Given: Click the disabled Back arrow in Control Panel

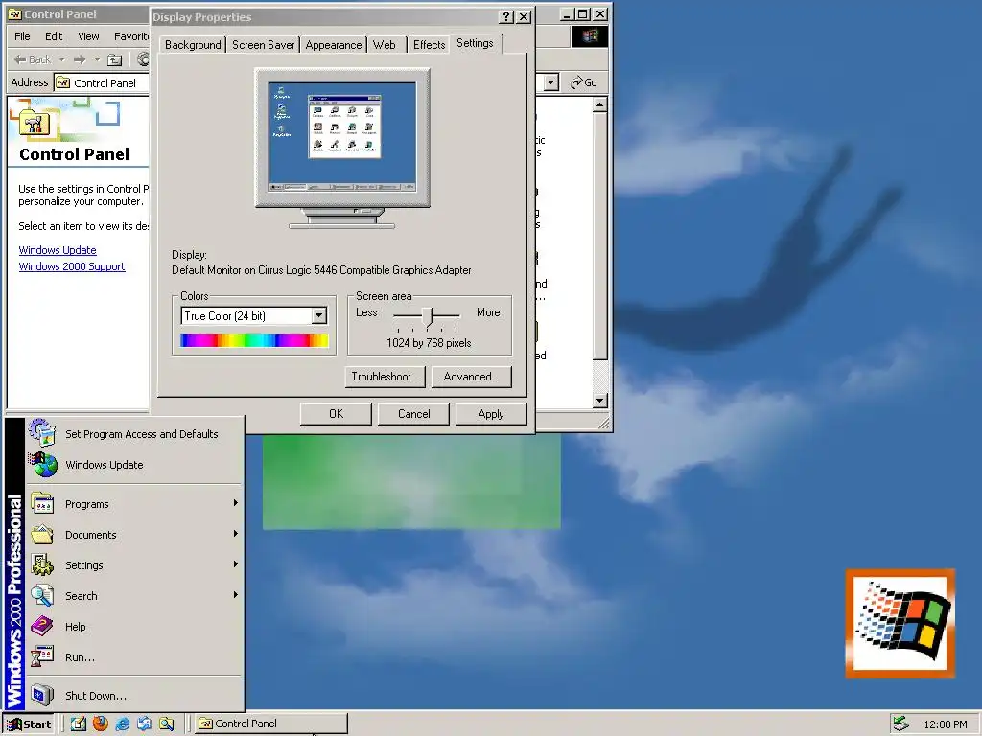Looking at the screenshot, I should click(21, 59).
